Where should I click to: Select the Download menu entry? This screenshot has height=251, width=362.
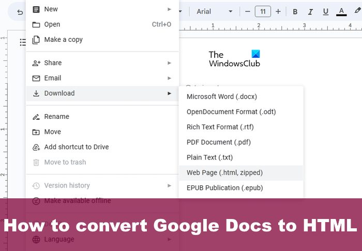102,93
